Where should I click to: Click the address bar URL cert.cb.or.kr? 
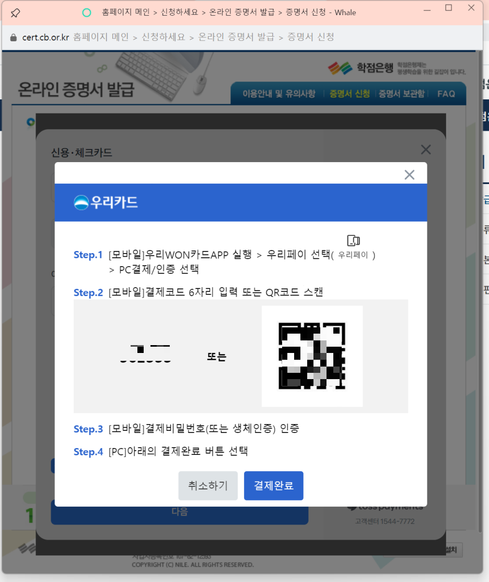pyautogui.click(x=45, y=38)
